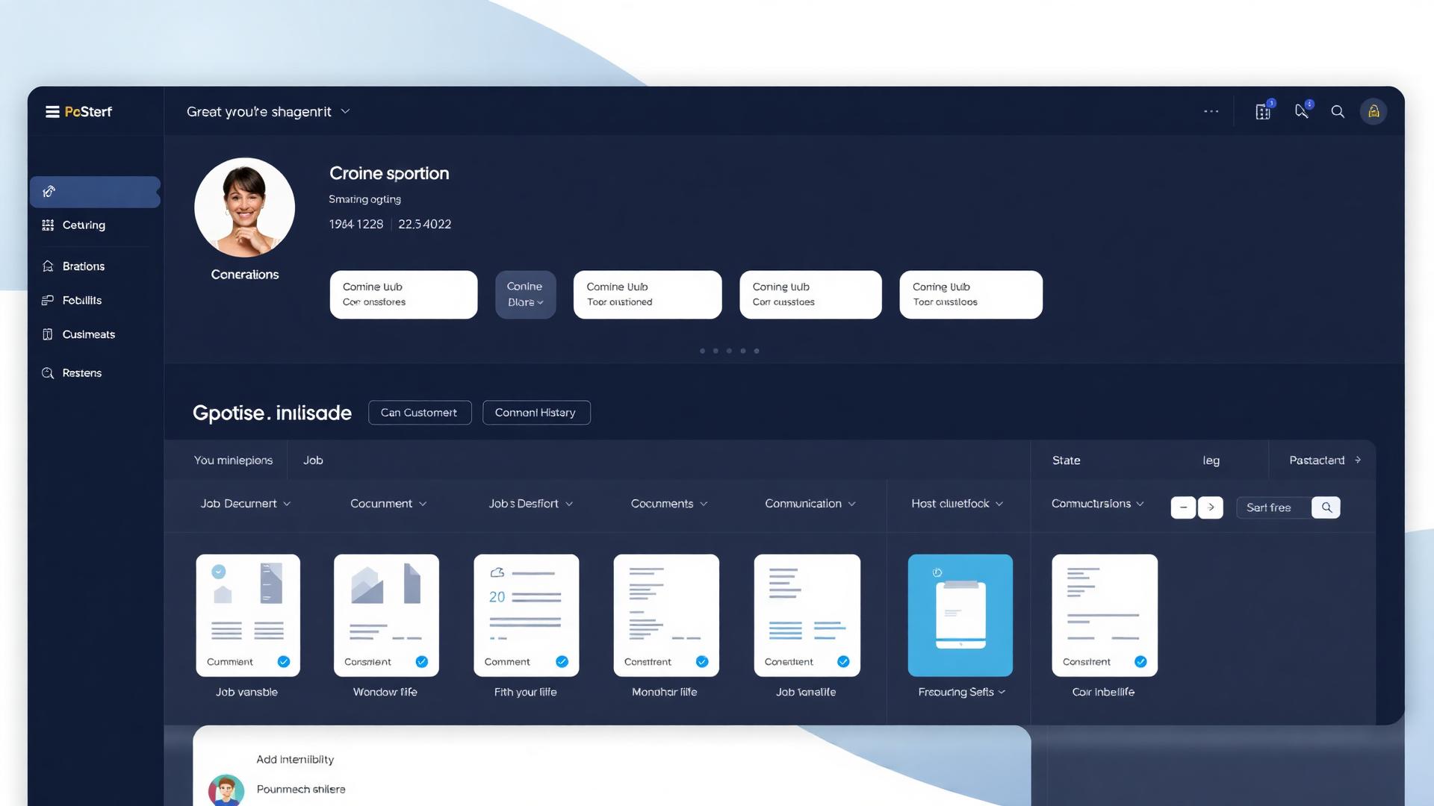Toggle the check on Fith your llife card

(562, 662)
